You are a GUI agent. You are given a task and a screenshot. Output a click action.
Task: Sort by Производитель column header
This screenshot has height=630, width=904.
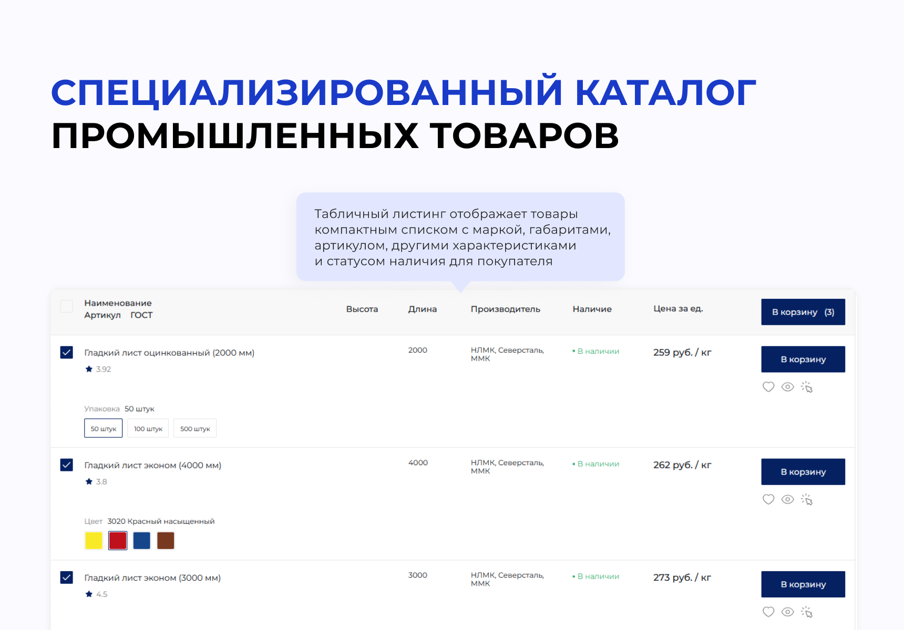506,309
